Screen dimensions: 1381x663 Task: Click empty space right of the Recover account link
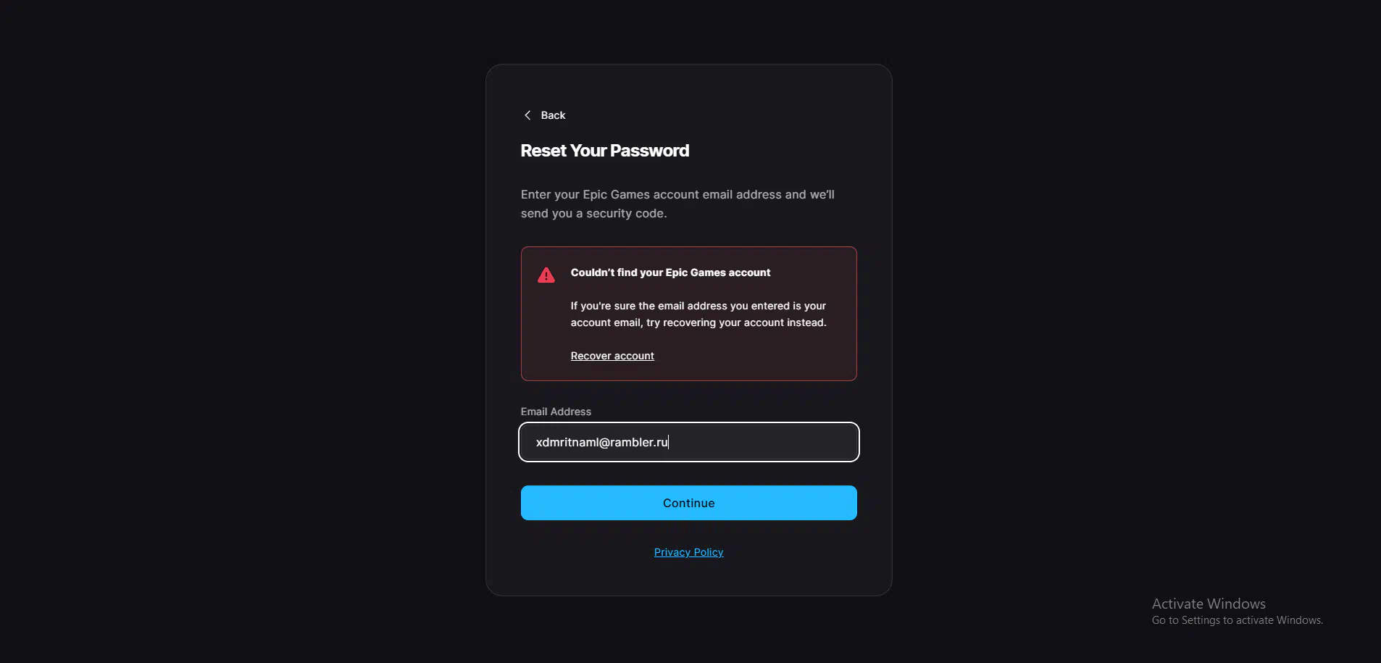point(754,356)
